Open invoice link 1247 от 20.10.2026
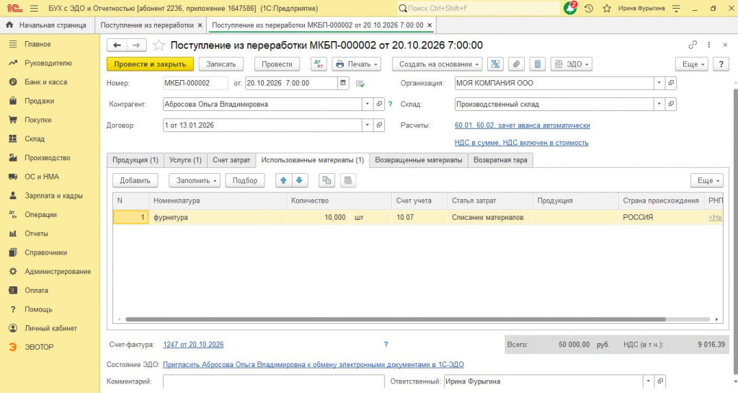This screenshot has width=738, height=393. [x=193, y=345]
